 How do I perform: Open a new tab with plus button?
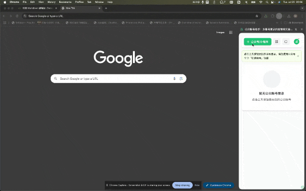[106, 8]
